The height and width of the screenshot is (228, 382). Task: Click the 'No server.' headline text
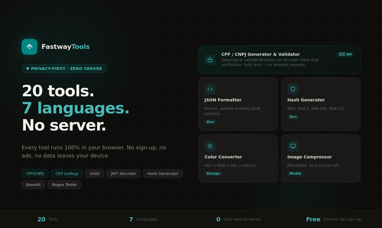[x=64, y=125]
